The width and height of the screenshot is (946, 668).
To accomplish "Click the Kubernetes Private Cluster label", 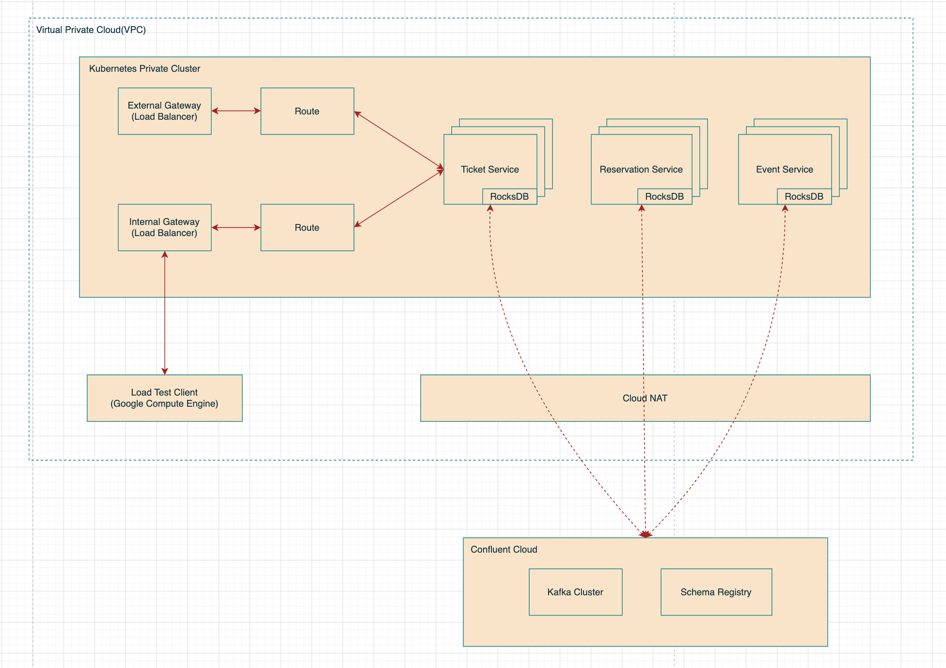I will coord(144,68).
